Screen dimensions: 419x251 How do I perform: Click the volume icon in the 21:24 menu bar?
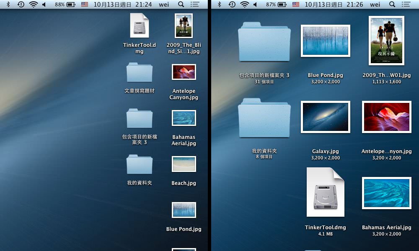[x=44, y=4]
